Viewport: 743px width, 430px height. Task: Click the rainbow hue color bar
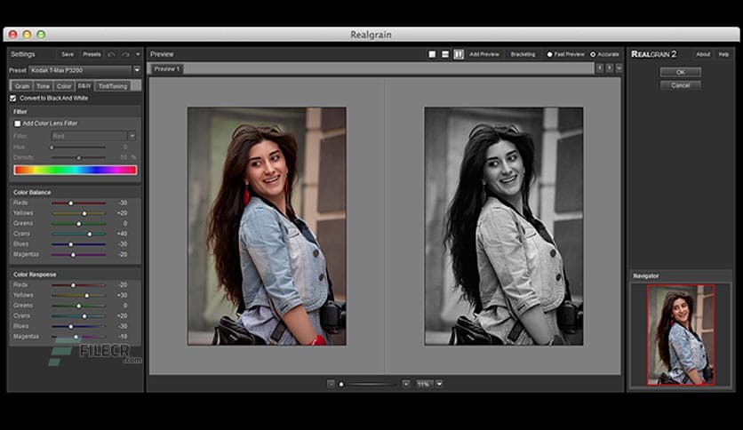[x=76, y=170]
